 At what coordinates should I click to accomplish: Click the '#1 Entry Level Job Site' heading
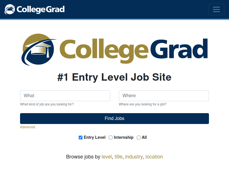[x=114, y=77]
